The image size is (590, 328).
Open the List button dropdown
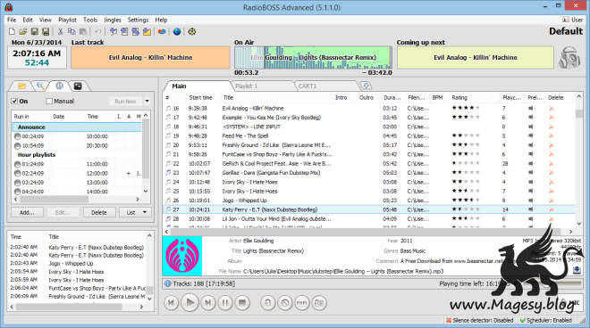pos(145,212)
